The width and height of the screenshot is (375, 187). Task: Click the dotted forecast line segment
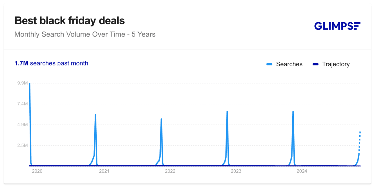(360, 142)
